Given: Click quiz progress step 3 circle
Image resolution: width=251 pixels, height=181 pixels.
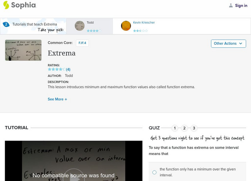Looking at the screenshot, I should coord(194,128).
